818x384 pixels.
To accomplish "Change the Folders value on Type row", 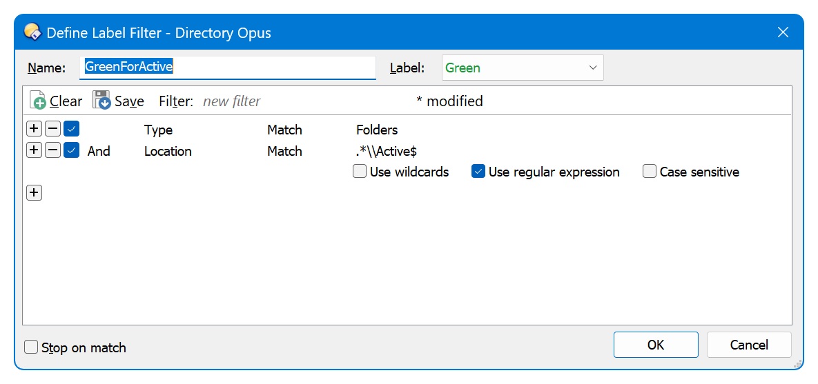I will pos(377,130).
